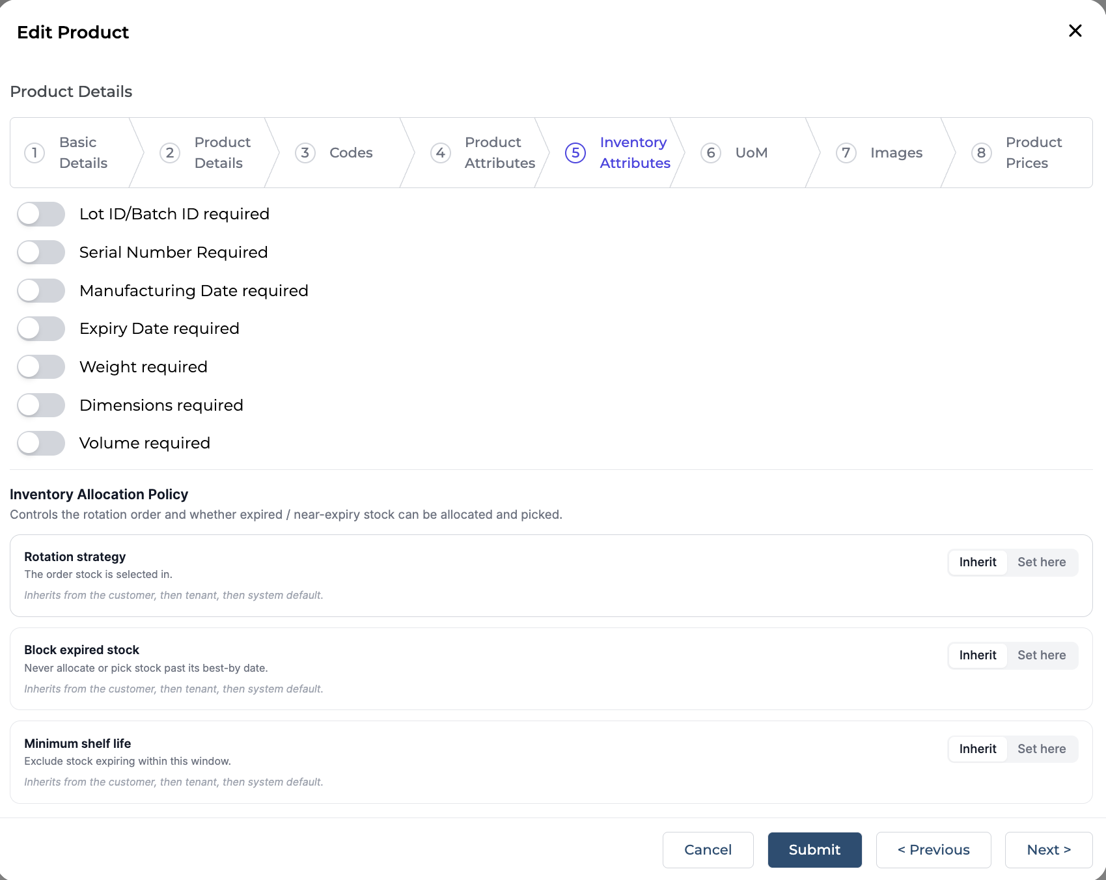Click the Serial Number Required label
1106x880 pixels.
coord(174,253)
